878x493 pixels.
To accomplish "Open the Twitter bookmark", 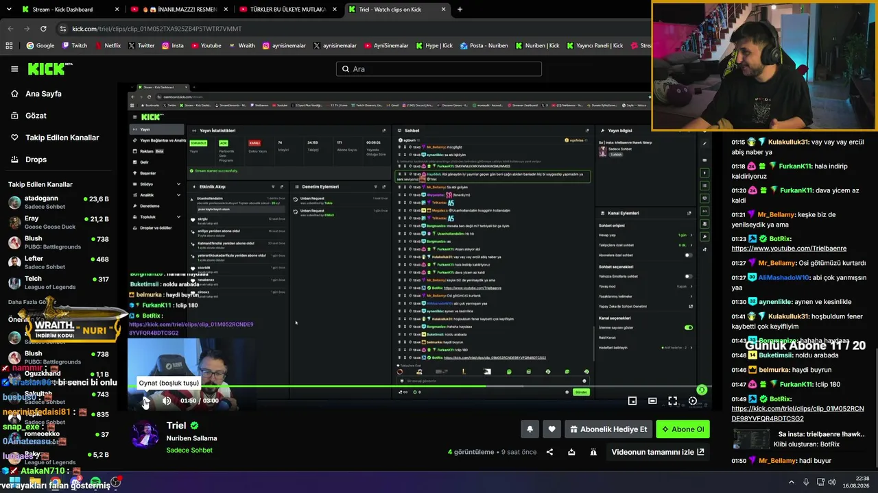I will click(x=141, y=46).
